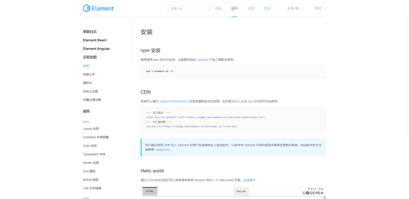Click the 组件 sidebar heading
Image resolution: width=409 pixels, height=199 pixels.
pyautogui.click(x=86, y=111)
